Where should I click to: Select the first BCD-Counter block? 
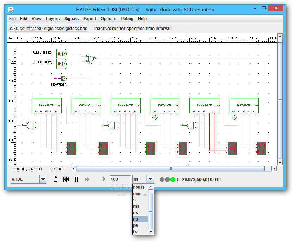point(46,105)
